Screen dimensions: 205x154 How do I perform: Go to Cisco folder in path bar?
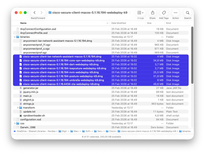[x=110, y=131]
